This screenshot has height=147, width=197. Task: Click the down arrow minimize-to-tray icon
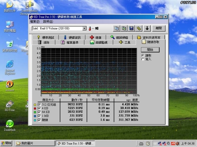click(147, 28)
